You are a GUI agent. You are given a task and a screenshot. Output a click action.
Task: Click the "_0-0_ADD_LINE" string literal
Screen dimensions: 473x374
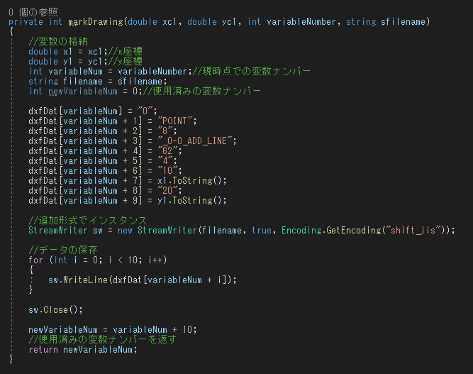point(194,141)
